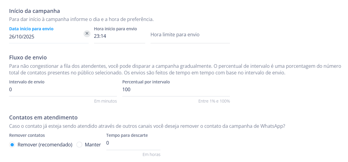Viewport: 348px width, 162px height.
Task: Click the Entre 1% e 100% hint
Action: click(x=214, y=101)
